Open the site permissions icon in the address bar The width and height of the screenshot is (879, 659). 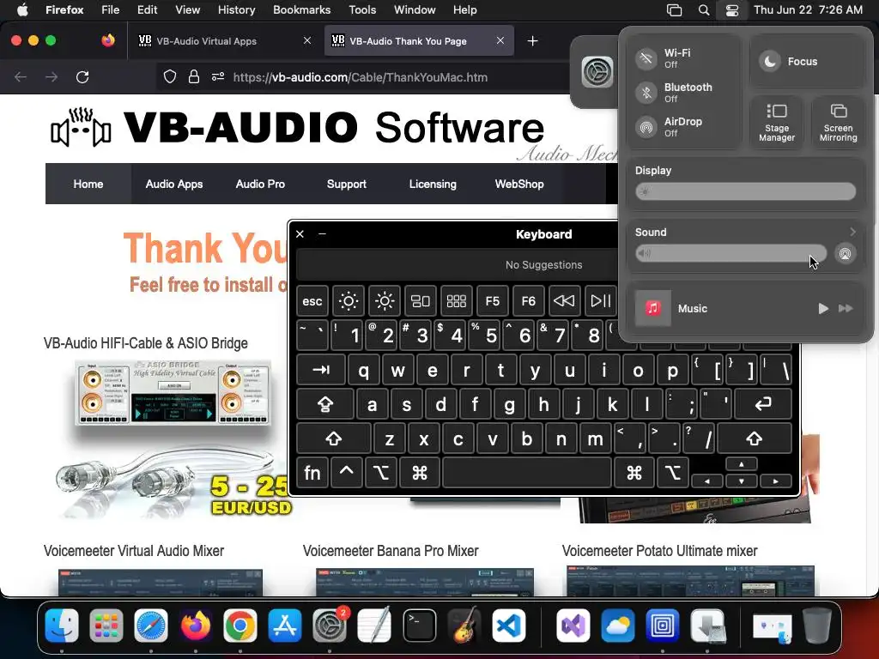(x=218, y=76)
